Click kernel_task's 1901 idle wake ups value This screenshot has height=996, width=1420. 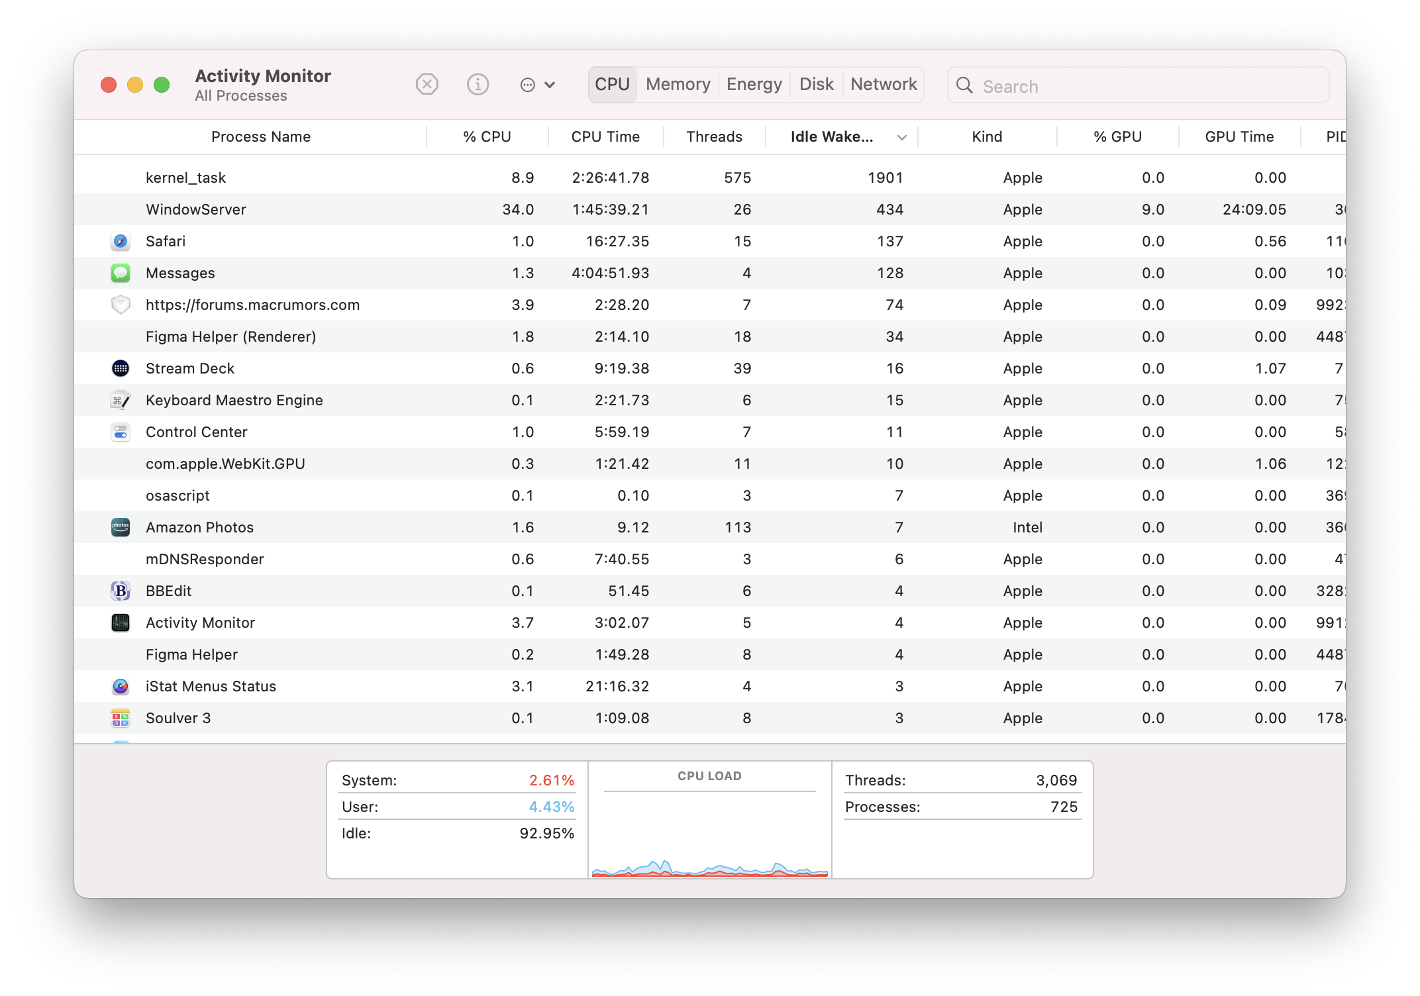886,177
